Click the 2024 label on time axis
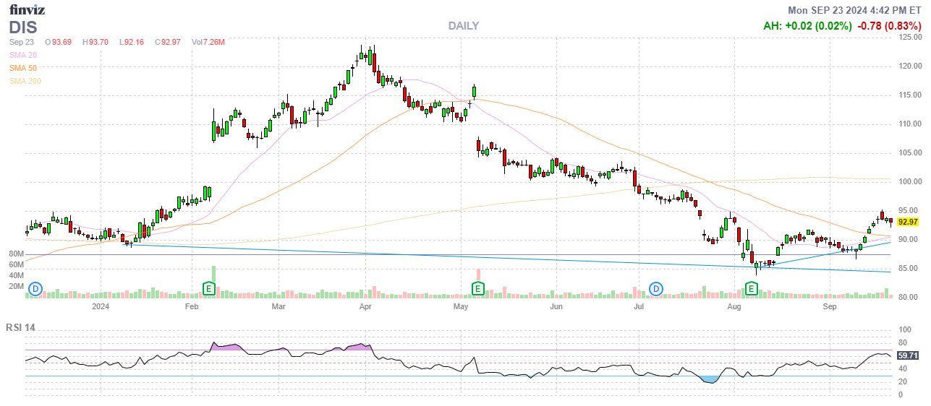Image resolution: width=931 pixels, height=406 pixels. [x=101, y=307]
